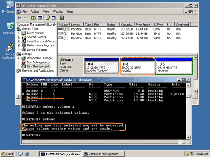Open the File menu
The image size is (210, 157).
click(x=24, y=12)
